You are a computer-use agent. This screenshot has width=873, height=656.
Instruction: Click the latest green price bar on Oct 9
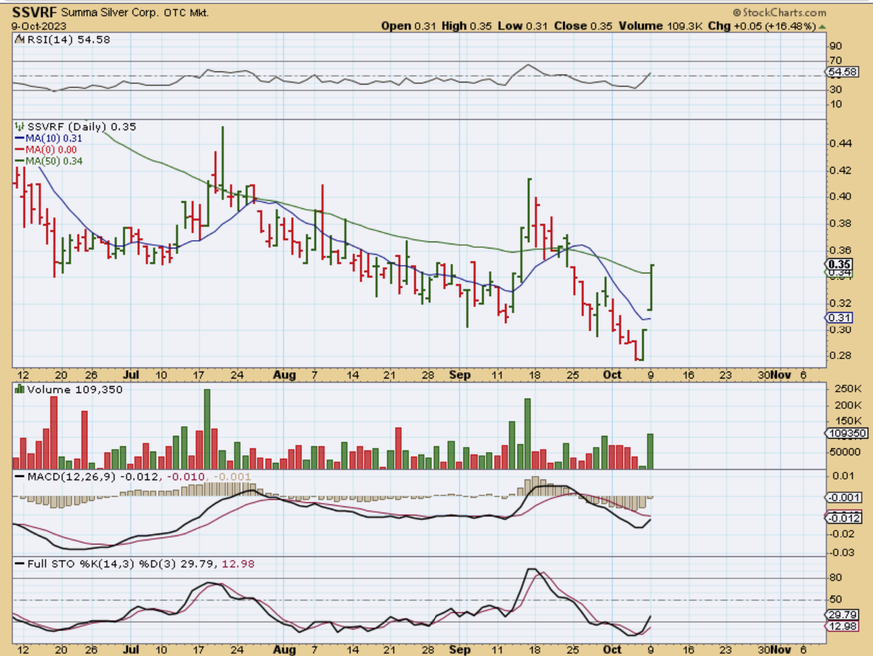651,287
